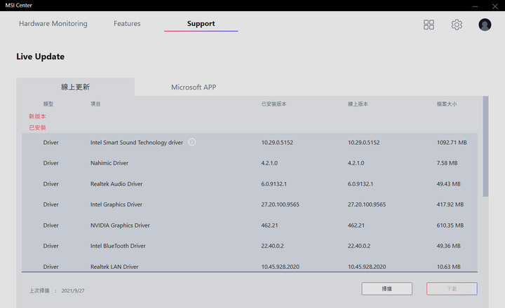The width and height of the screenshot is (505, 308).
Task: Select the Intel BlueTooth Driver row
Action: [250, 246]
